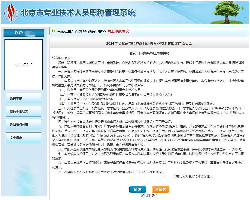Click the orange 不同意 button
The image size is (250, 200).
point(160,189)
